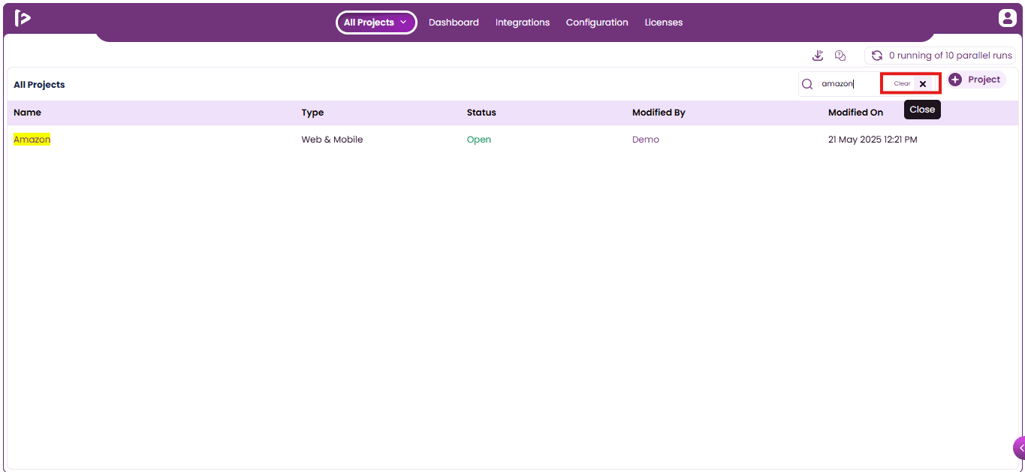The height and width of the screenshot is (472, 1025).
Task: Open the Amazon project link
Action: point(32,140)
